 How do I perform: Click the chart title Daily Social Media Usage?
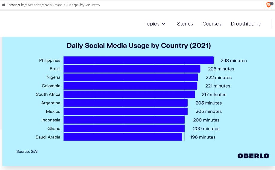(x=139, y=46)
